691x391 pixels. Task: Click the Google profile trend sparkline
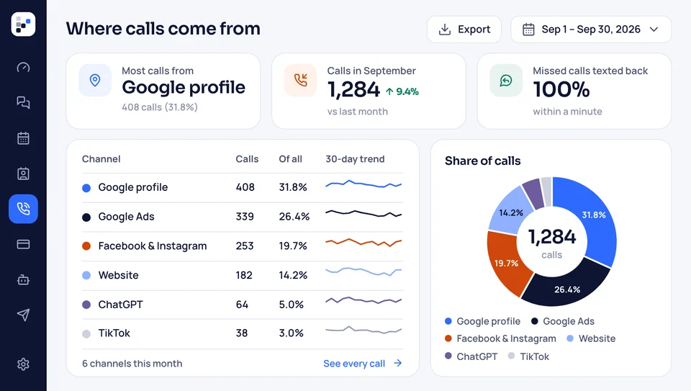click(363, 184)
